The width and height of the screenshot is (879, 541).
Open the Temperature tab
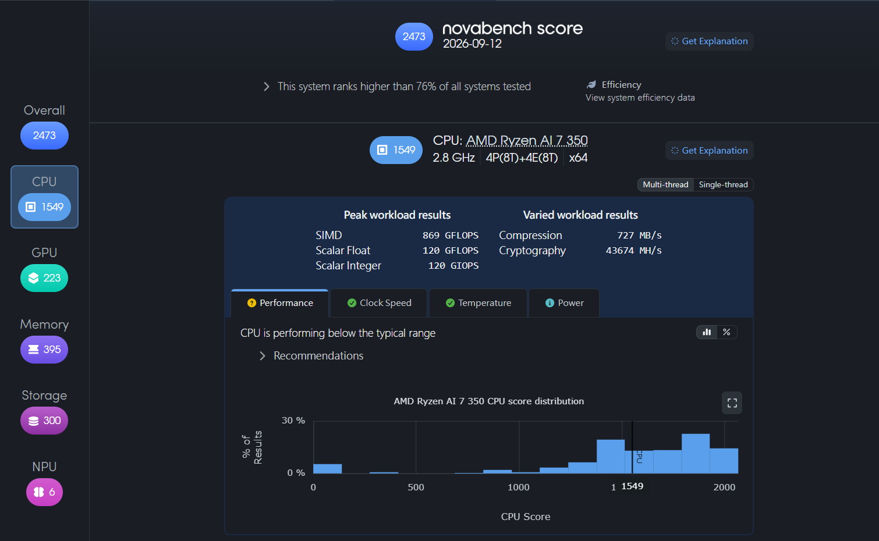point(478,303)
